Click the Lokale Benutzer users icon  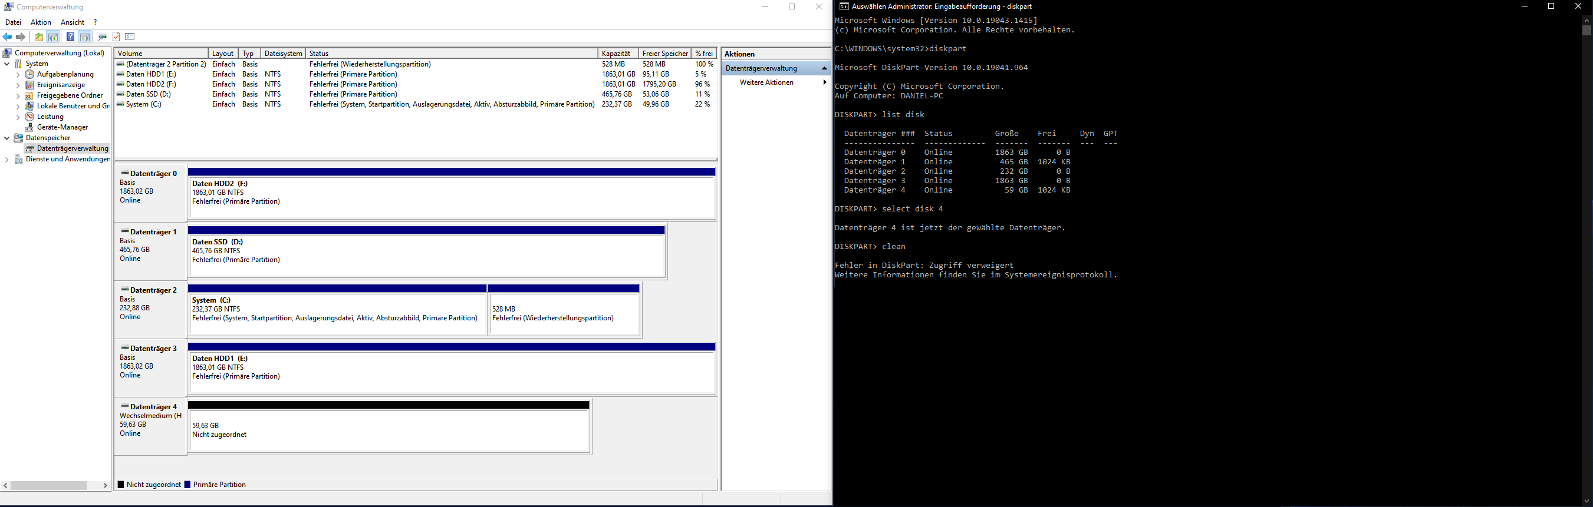coord(29,105)
